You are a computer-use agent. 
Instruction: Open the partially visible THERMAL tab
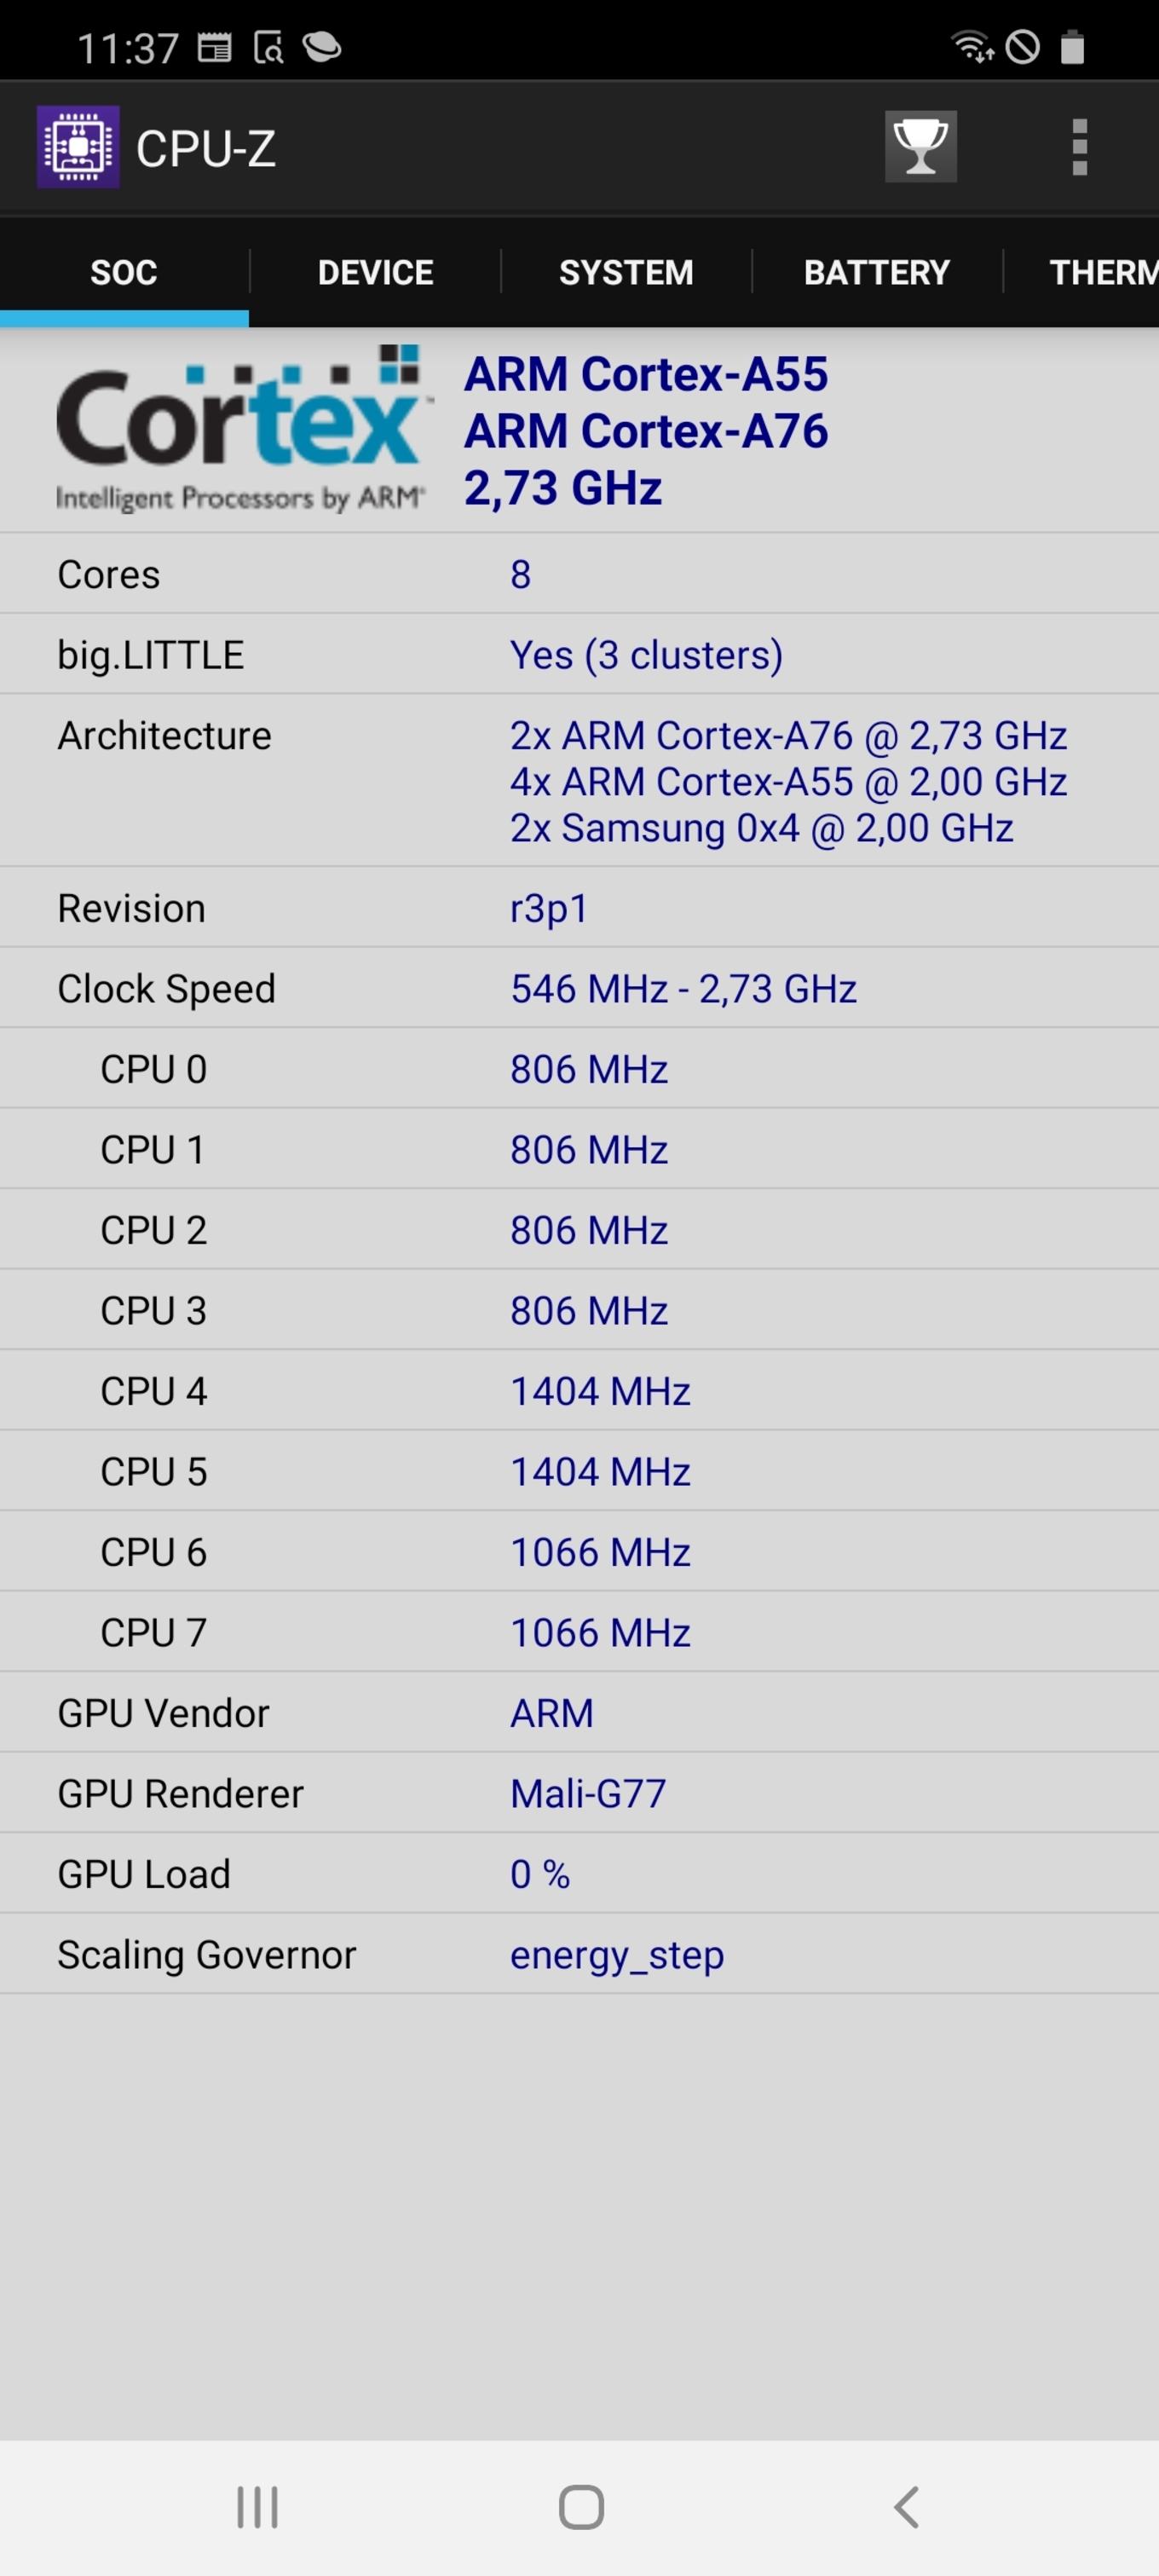coord(1082,272)
